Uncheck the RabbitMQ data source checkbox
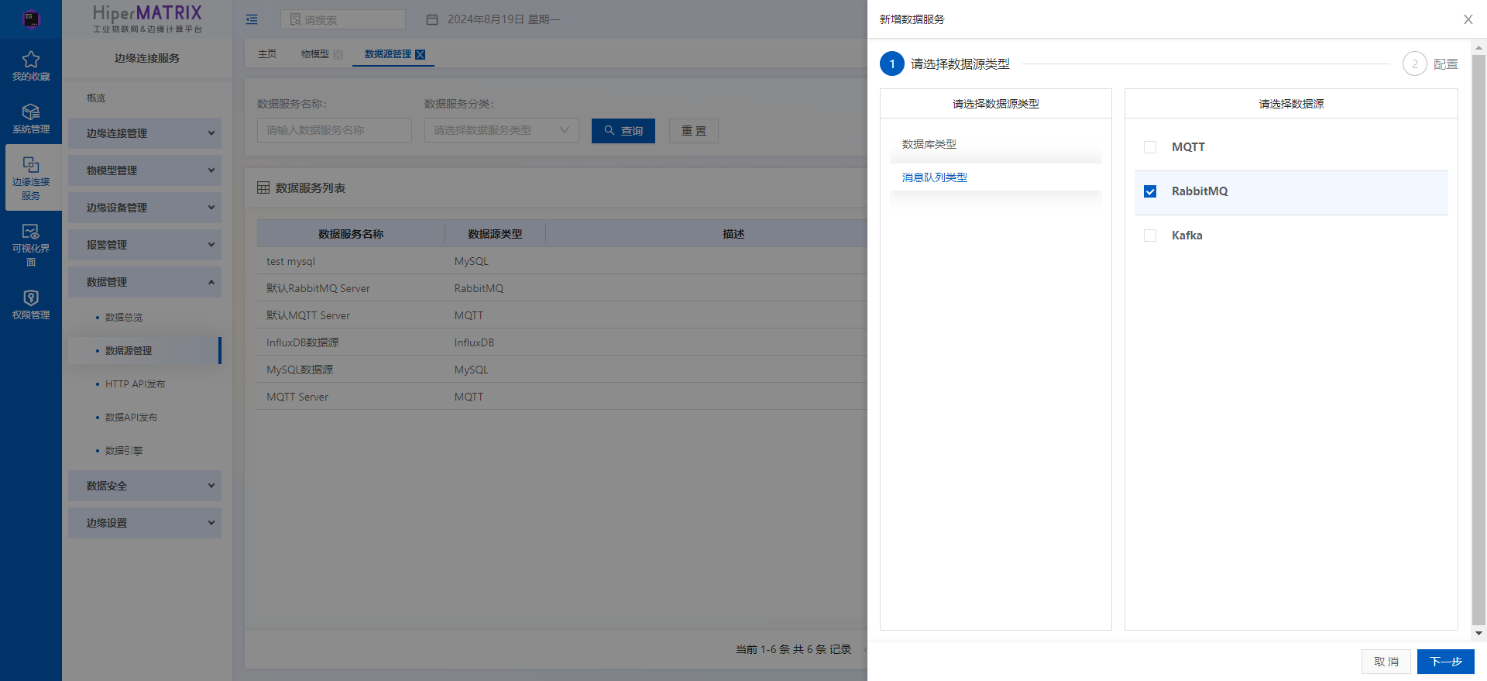This screenshot has height=681, width=1487. coord(1150,191)
